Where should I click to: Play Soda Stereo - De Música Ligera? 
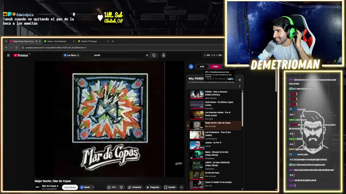point(215,105)
